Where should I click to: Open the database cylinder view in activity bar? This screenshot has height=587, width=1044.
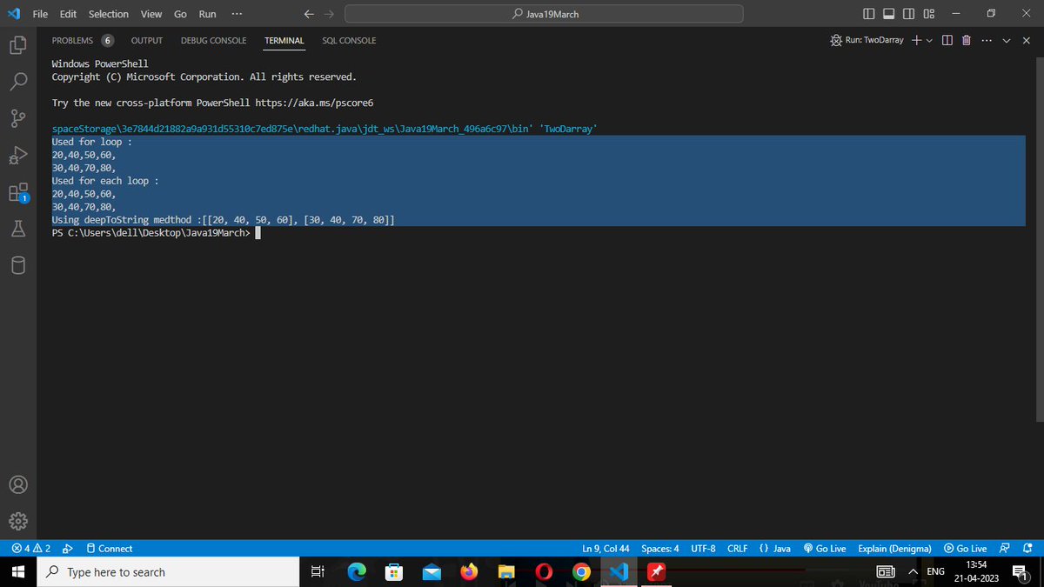point(18,265)
